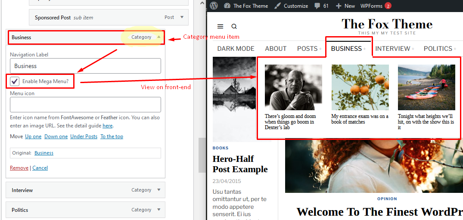Expand the Sponsored Post sub item
The height and width of the screenshot is (220, 463).
coord(182,17)
